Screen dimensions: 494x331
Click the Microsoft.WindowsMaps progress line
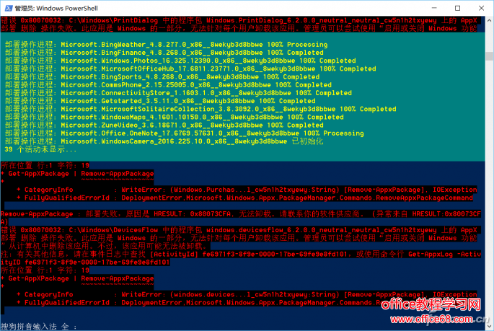point(175,117)
